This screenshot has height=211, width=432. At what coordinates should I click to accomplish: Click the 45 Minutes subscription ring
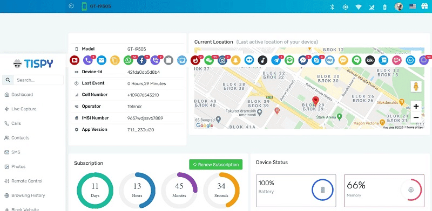click(179, 191)
